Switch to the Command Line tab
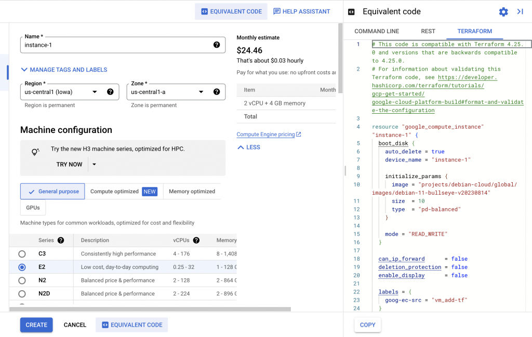Screen dimensions: 532x337 tap(377, 31)
